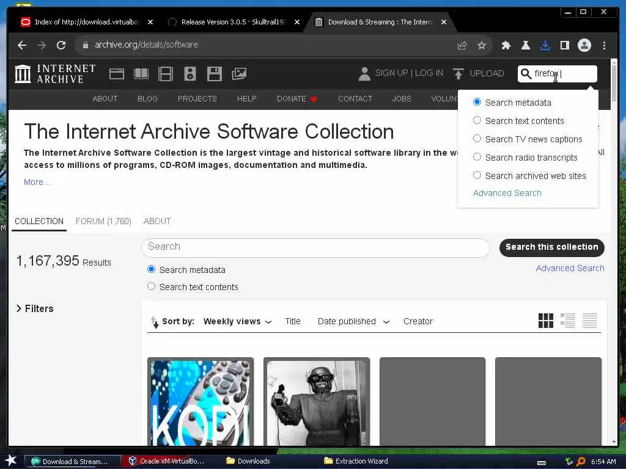Open the Date published sort dropdown
626x469 pixels.
353,321
